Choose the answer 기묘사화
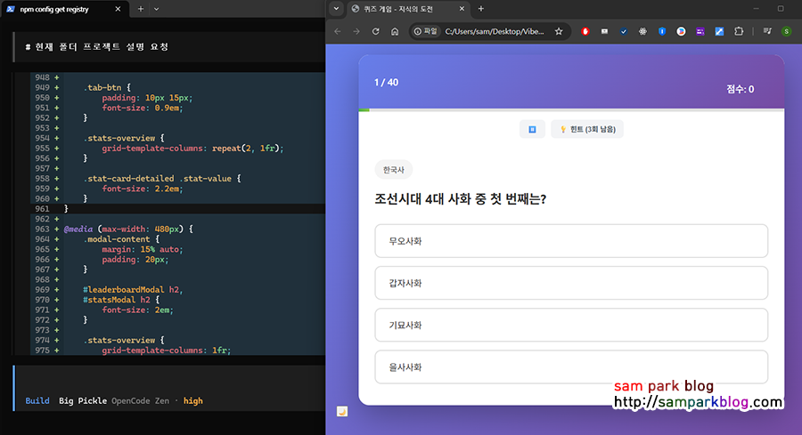The height and width of the screenshot is (435, 802). click(571, 325)
